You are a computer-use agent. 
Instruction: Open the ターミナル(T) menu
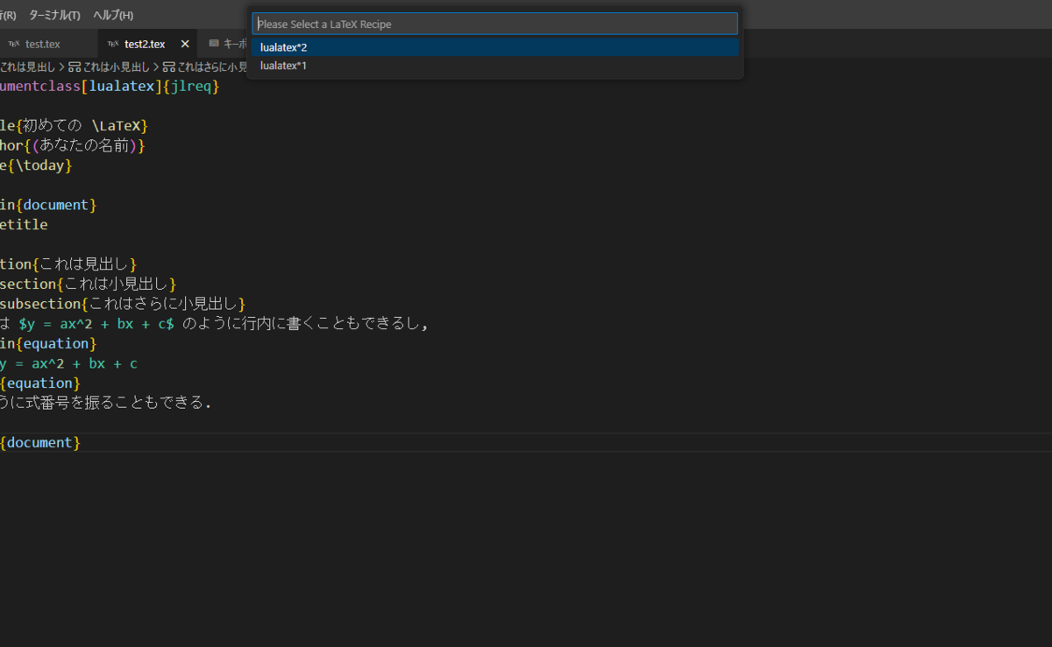pos(55,15)
